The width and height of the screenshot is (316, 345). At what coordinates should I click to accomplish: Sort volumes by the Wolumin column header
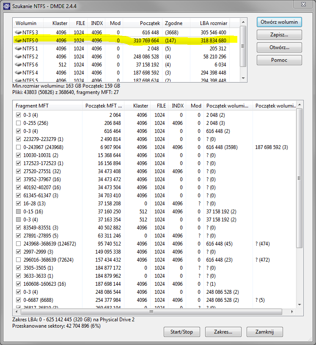coord(28,23)
